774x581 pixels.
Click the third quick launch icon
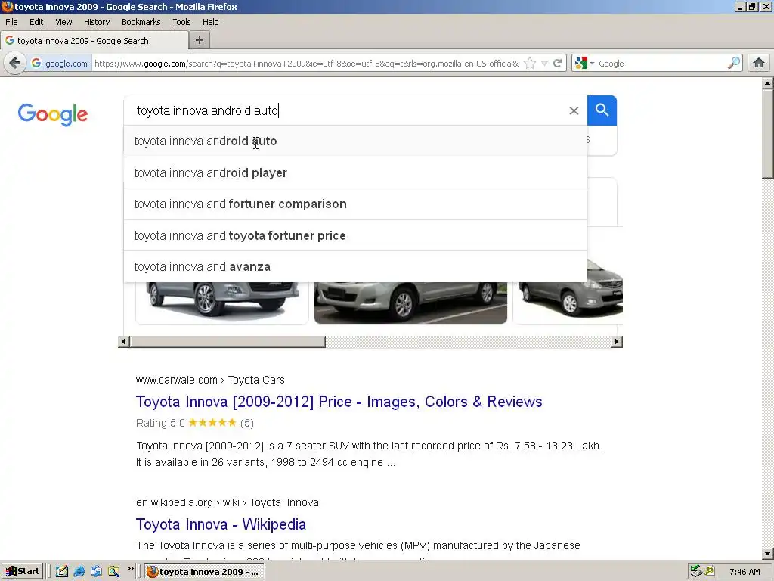coord(96,572)
